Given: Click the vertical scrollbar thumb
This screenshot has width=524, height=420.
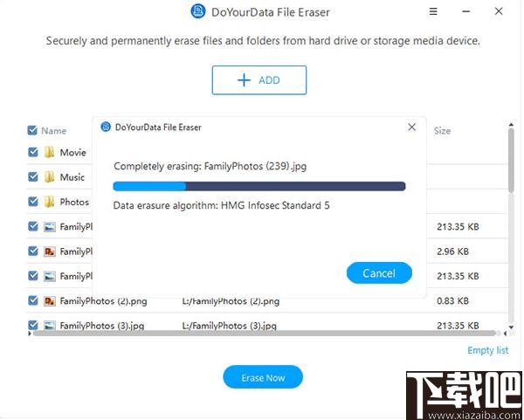Looking at the screenshot, I should 511,161.
